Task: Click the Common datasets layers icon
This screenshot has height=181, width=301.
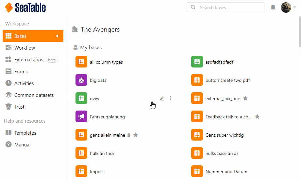Action: pyautogui.click(x=8, y=95)
